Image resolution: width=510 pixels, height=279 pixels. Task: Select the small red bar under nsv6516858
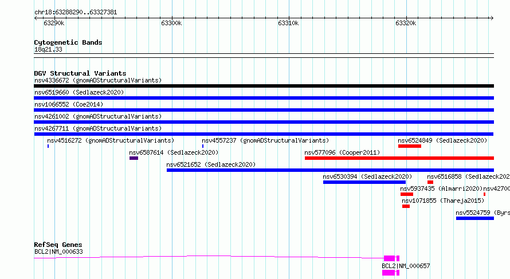tap(430, 182)
